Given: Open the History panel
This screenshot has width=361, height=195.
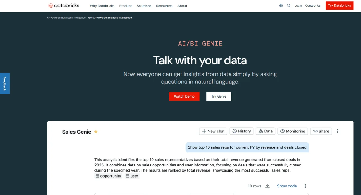Looking at the screenshot, I should [x=241, y=131].
